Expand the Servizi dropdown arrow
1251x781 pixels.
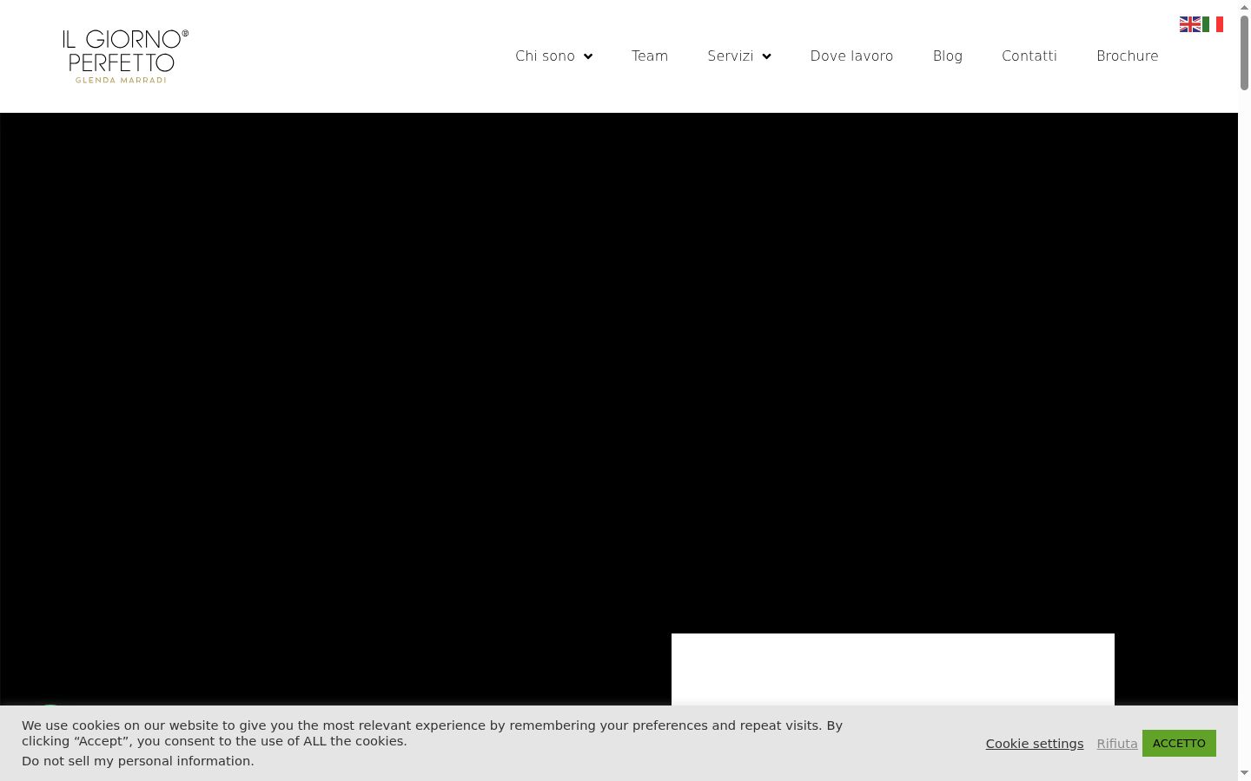(x=766, y=56)
